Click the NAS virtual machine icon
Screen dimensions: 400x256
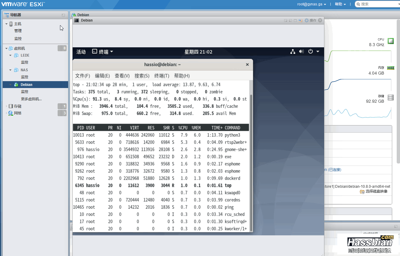[16, 70]
